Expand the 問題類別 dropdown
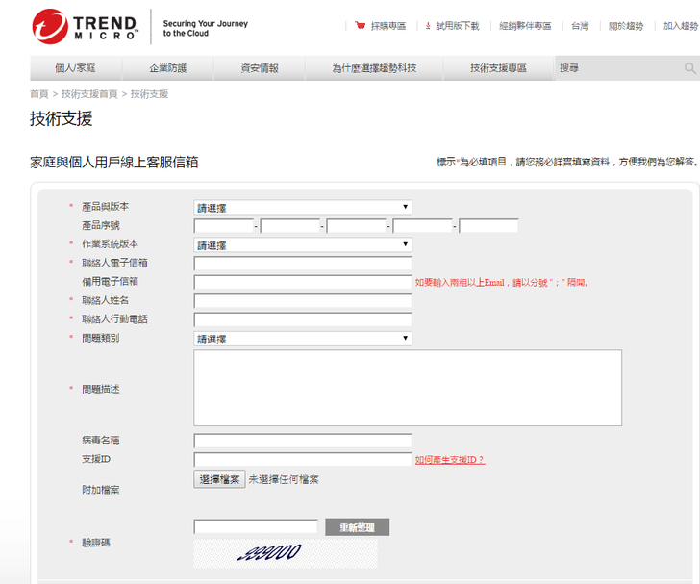Image resolution: width=700 pixels, height=584 pixels. click(303, 339)
